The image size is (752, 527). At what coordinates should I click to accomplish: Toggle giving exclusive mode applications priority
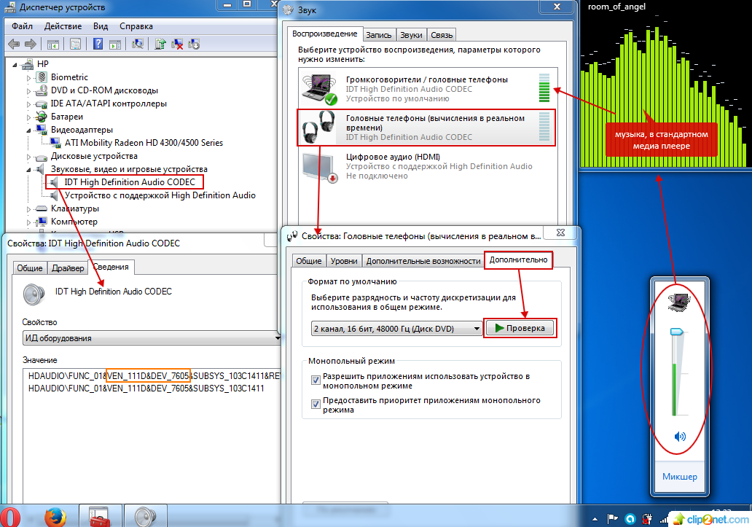[316, 405]
